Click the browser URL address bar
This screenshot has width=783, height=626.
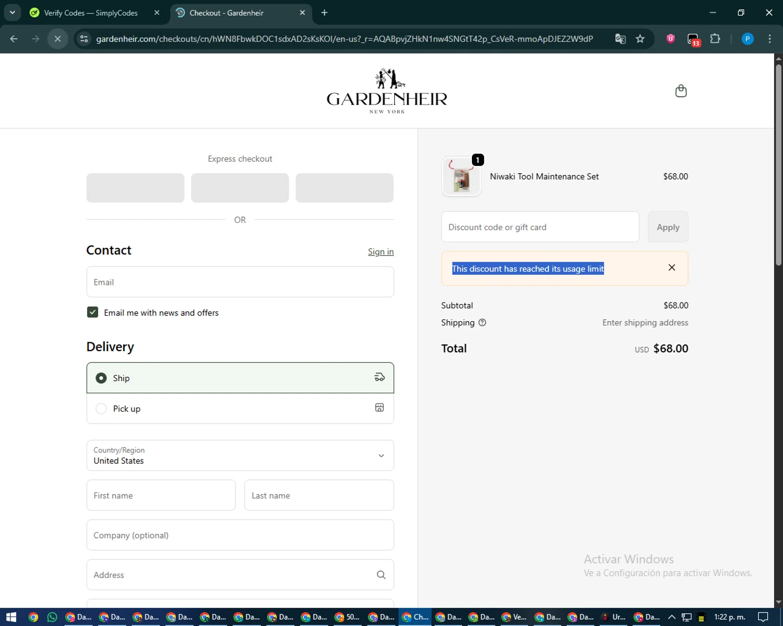click(x=345, y=39)
